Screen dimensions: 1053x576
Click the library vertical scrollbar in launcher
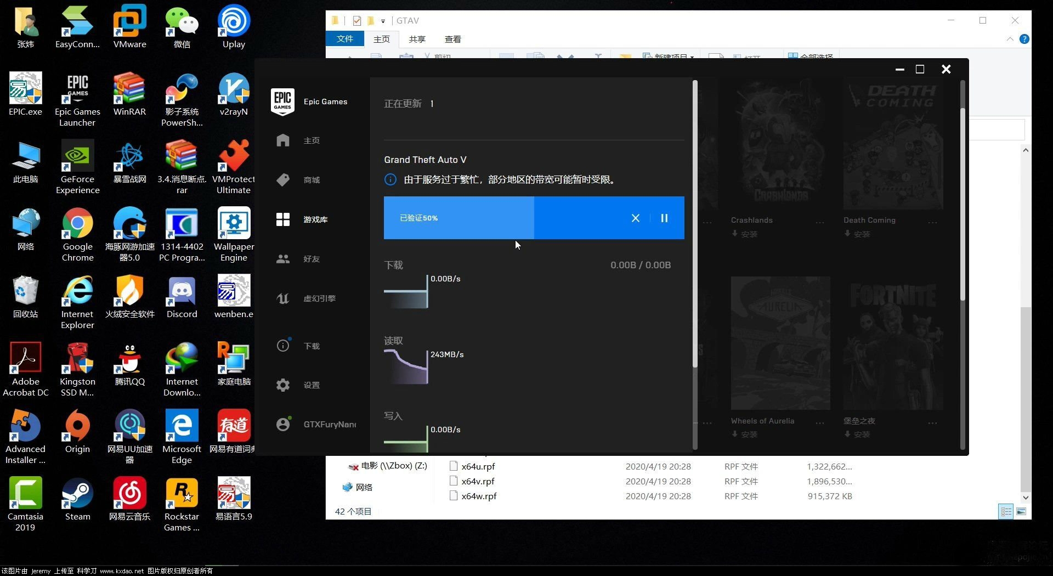pos(963,204)
